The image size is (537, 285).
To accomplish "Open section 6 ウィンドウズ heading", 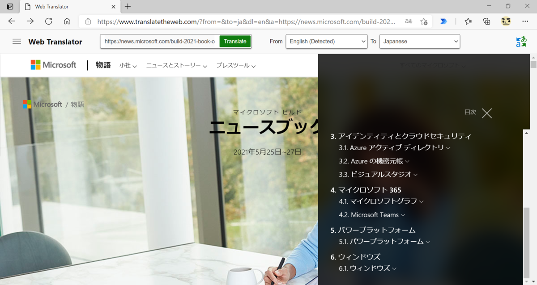I will click(x=355, y=257).
